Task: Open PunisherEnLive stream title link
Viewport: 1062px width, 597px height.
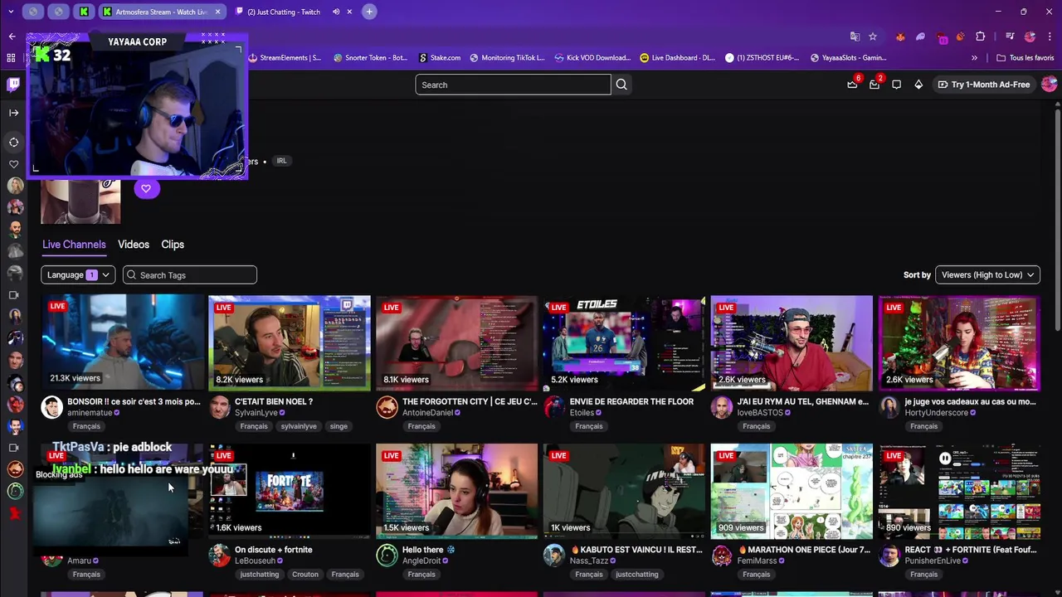Action: [x=971, y=550]
